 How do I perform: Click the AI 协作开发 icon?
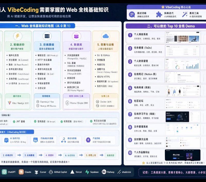[6, 140]
